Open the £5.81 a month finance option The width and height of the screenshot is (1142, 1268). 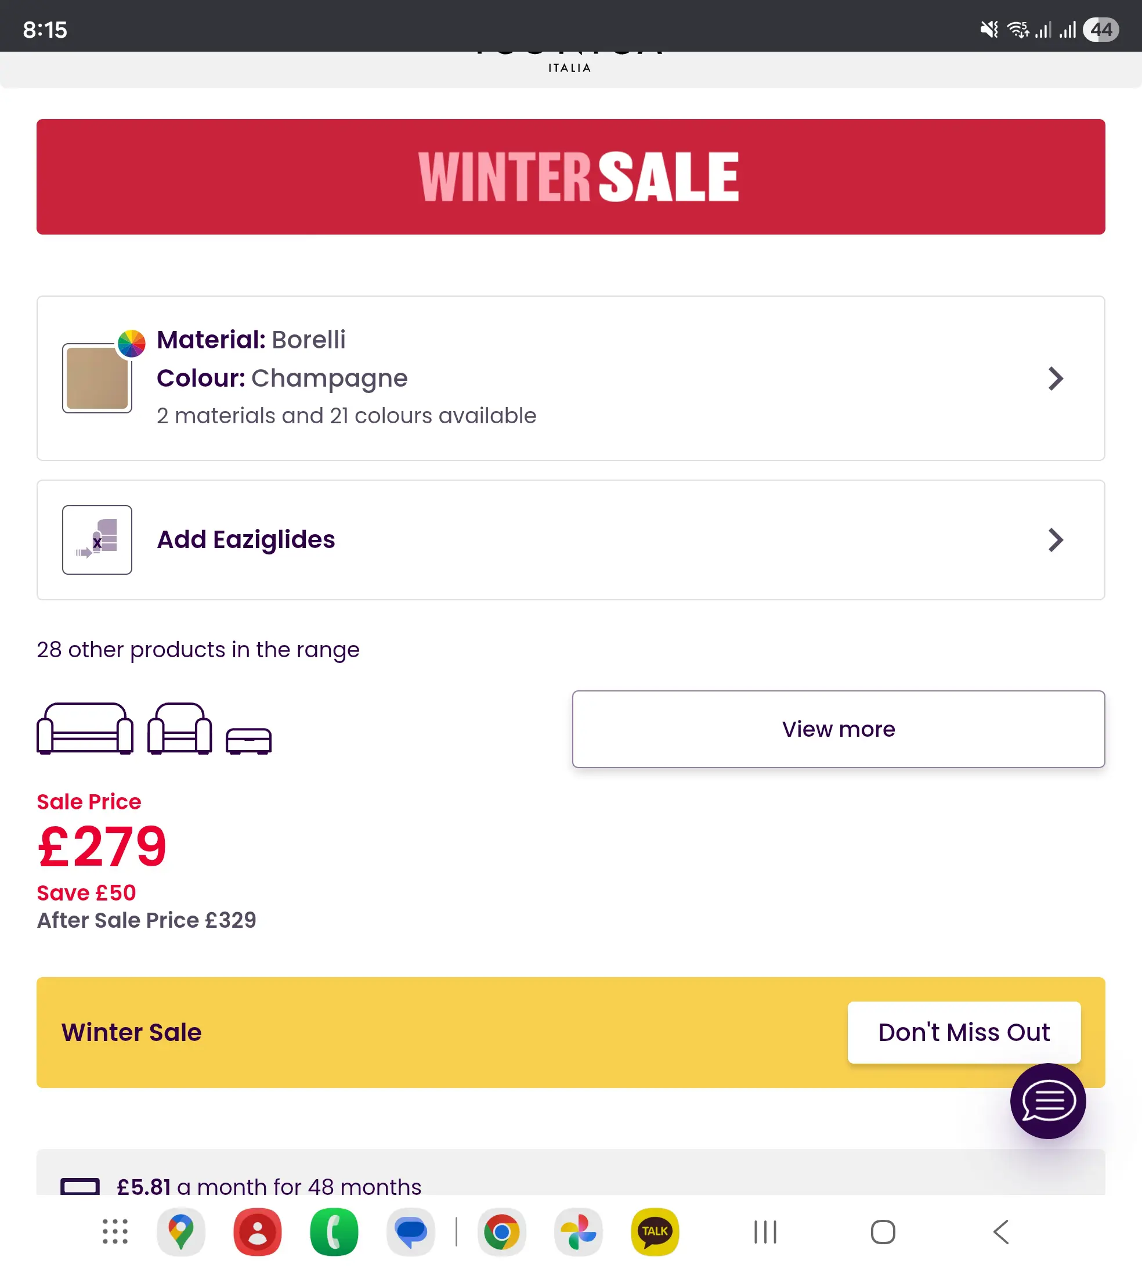270,1186
